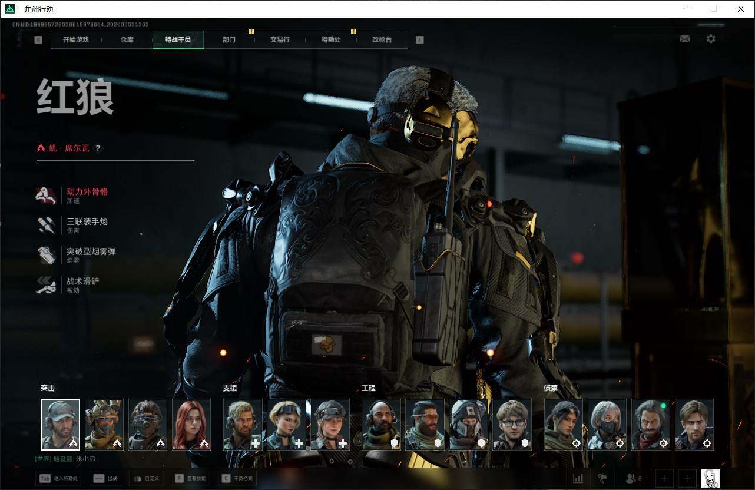Click the 突击 class label
The width and height of the screenshot is (755, 490).
point(48,388)
